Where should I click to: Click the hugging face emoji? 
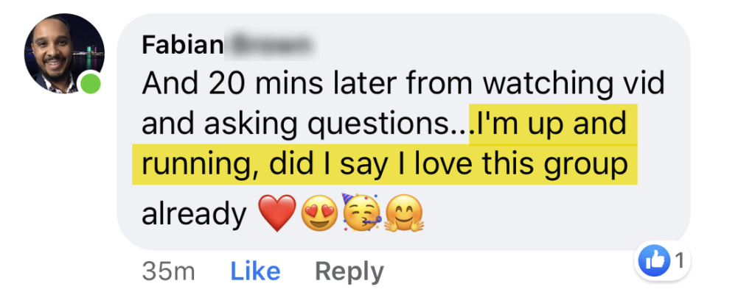point(403,213)
